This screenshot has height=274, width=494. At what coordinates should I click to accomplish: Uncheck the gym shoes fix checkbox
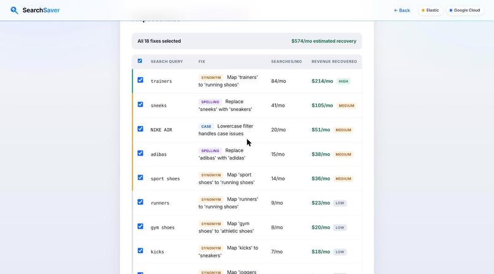point(140,226)
